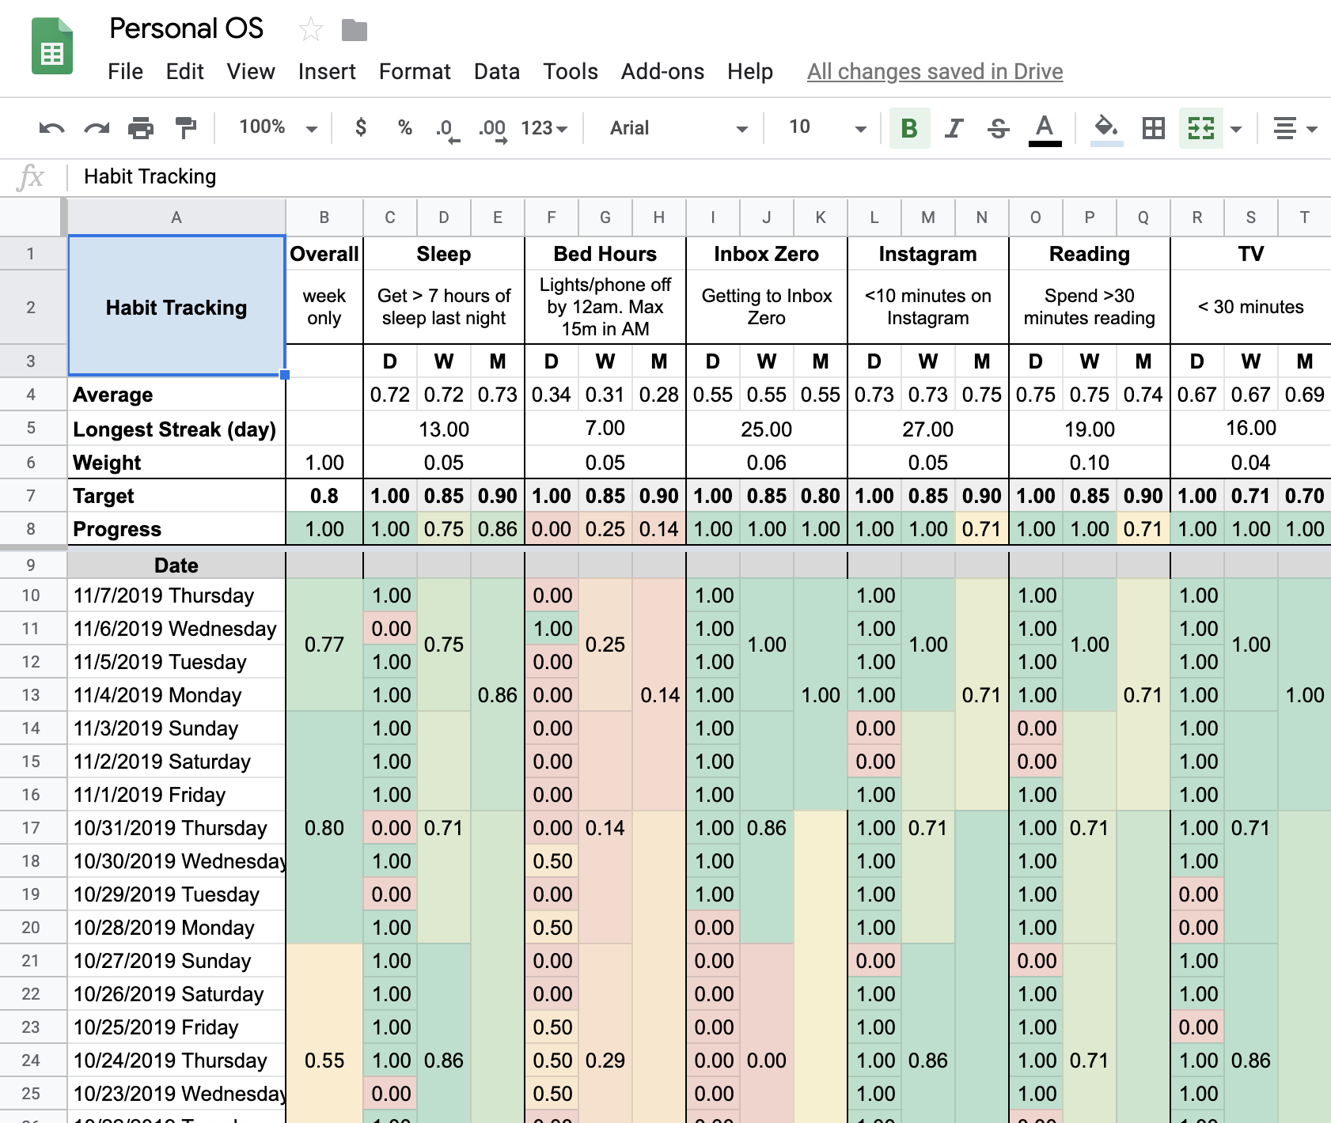1331x1123 pixels.
Task: Select the Sleep header cell
Action: [x=444, y=254]
